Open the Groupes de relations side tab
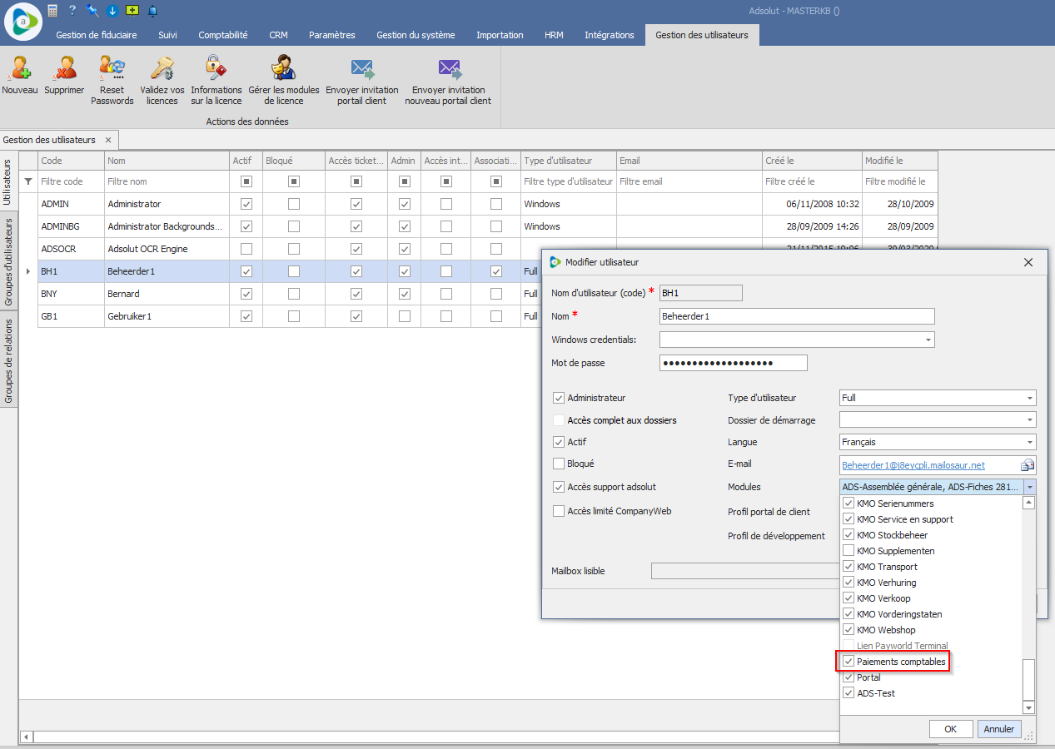Viewport: 1055px width, 749px height. 8,361
